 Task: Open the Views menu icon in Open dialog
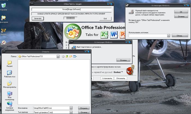[75, 56]
